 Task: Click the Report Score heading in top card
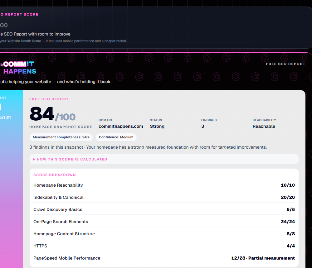[x=19, y=15]
